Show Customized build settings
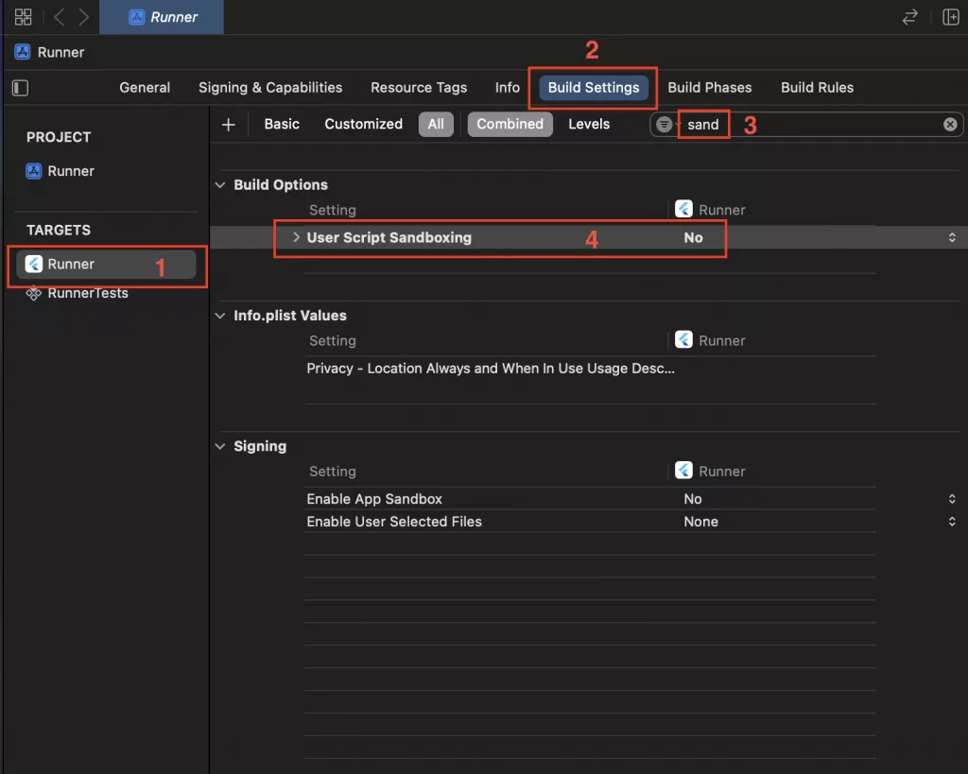The width and height of the screenshot is (968, 774). (363, 124)
